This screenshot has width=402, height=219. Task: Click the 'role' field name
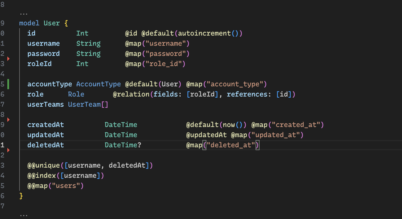(x=36, y=94)
